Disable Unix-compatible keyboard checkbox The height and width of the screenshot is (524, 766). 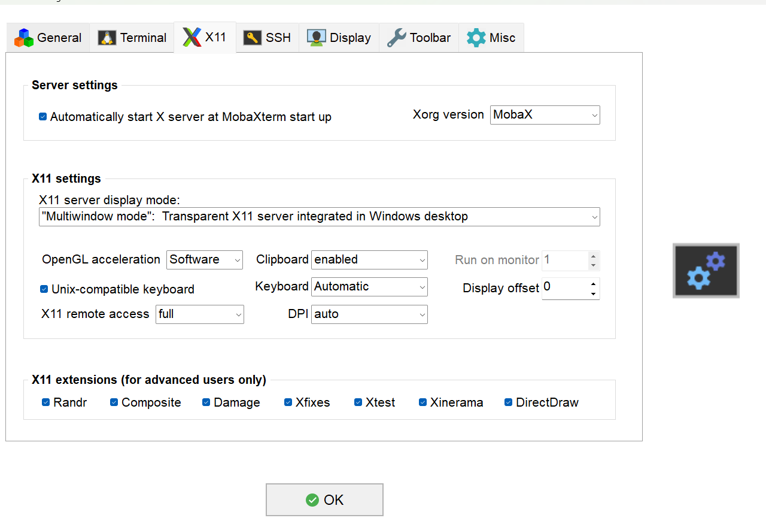[44, 289]
